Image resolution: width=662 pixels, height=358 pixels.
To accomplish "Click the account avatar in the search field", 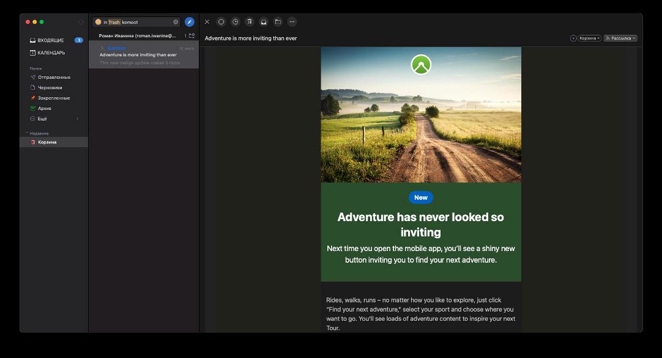I will coord(99,22).
